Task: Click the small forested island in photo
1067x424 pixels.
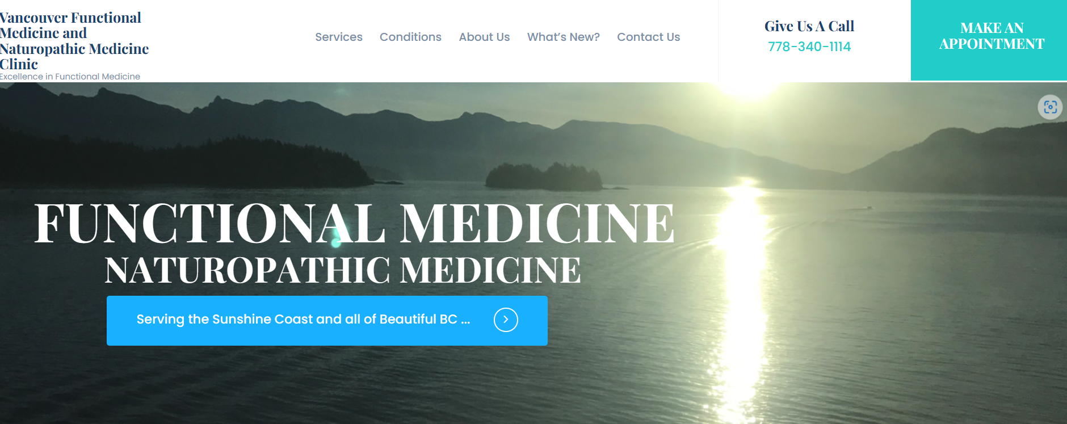Action: pos(543,177)
